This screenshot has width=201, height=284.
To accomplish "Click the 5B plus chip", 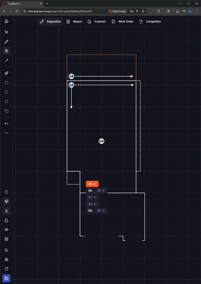I will point(101,211).
